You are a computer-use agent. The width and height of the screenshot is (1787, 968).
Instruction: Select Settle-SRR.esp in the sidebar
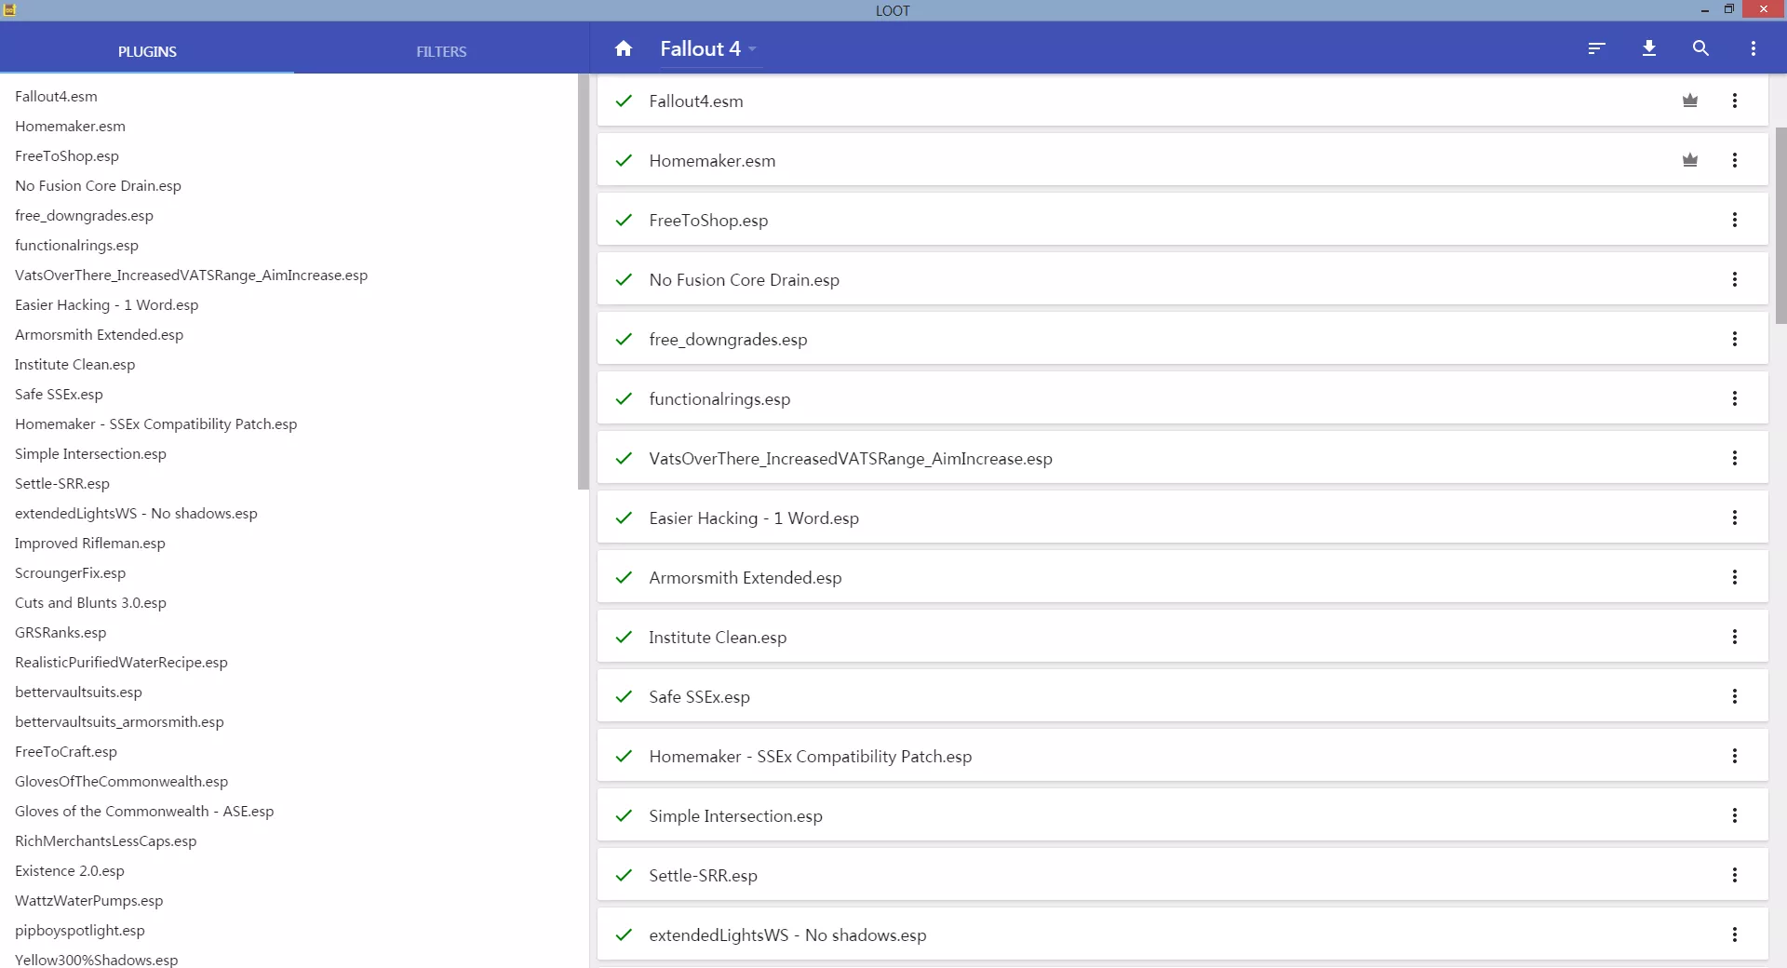[62, 483]
